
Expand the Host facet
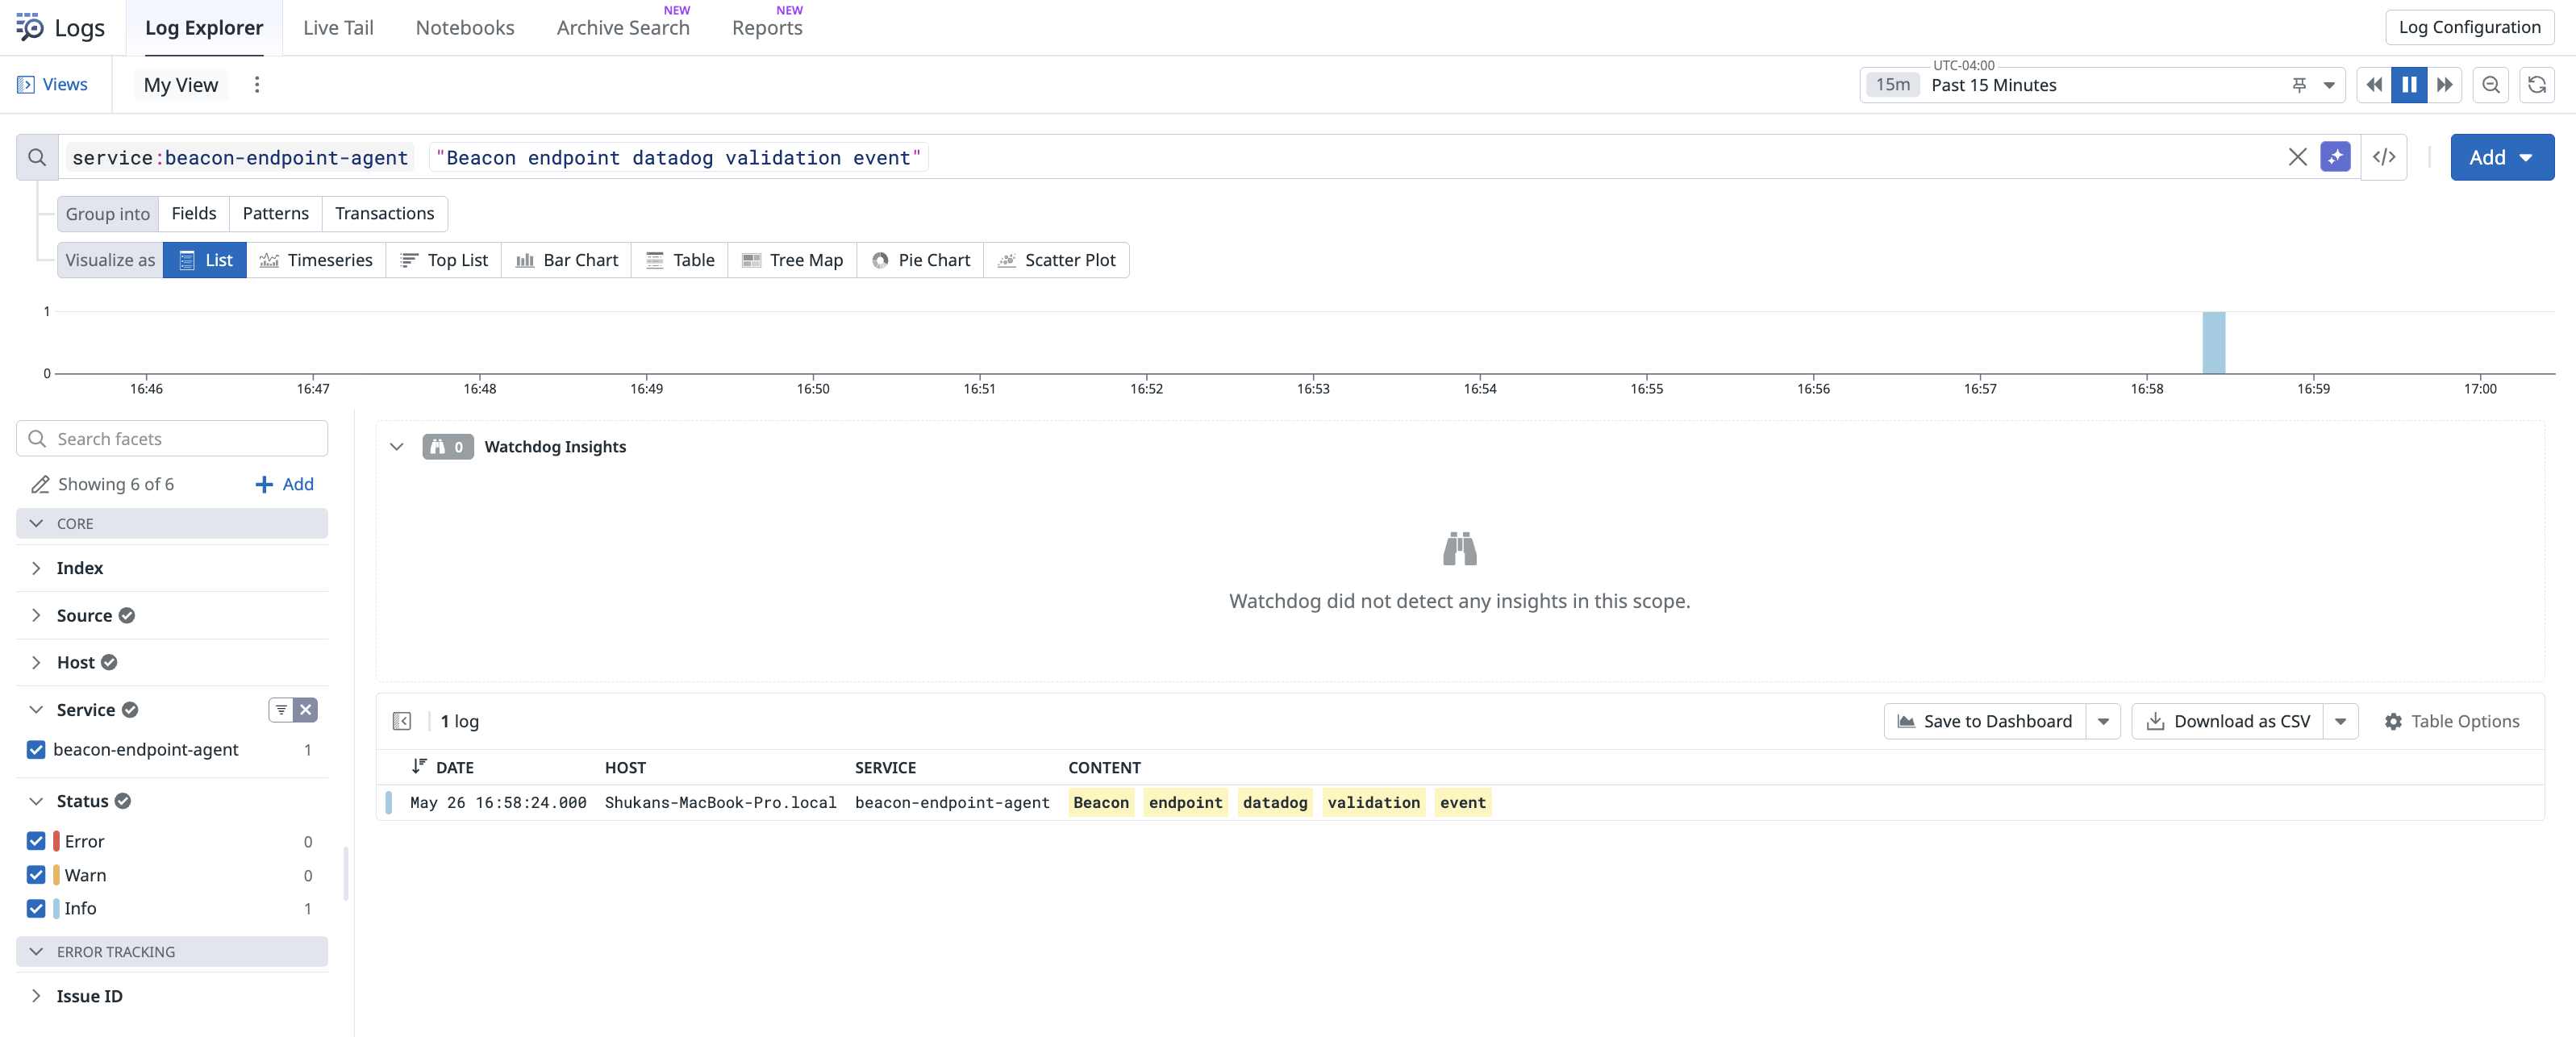click(x=36, y=662)
